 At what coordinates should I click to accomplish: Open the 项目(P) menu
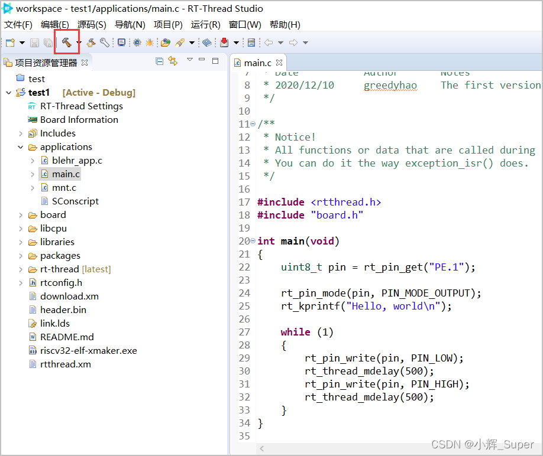[168, 25]
